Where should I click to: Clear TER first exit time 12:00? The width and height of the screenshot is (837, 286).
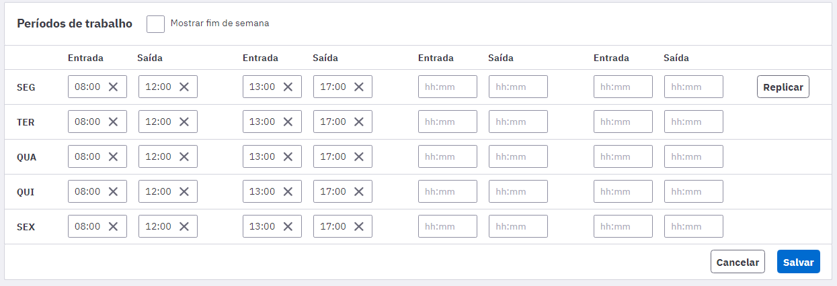(184, 122)
